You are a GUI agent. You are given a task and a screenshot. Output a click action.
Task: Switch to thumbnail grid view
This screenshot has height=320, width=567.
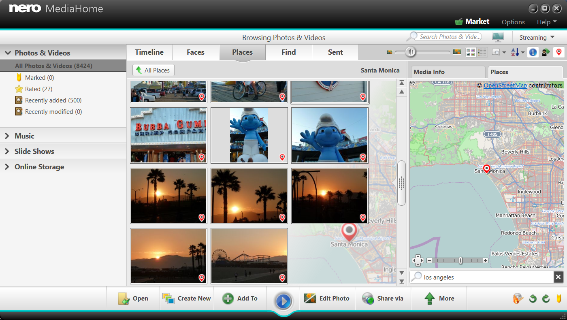coord(471,52)
